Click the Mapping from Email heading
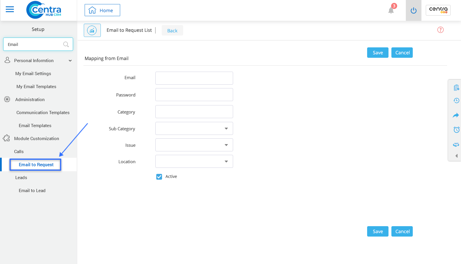 [x=107, y=58]
